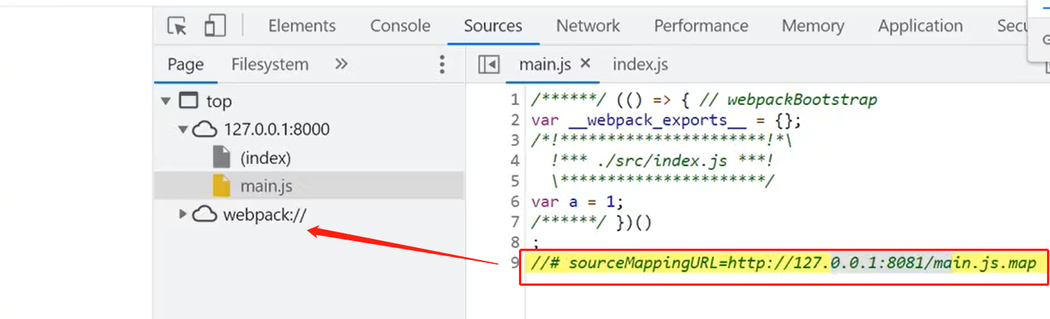Toggle the device toolbar icon

click(x=216, y=26)
